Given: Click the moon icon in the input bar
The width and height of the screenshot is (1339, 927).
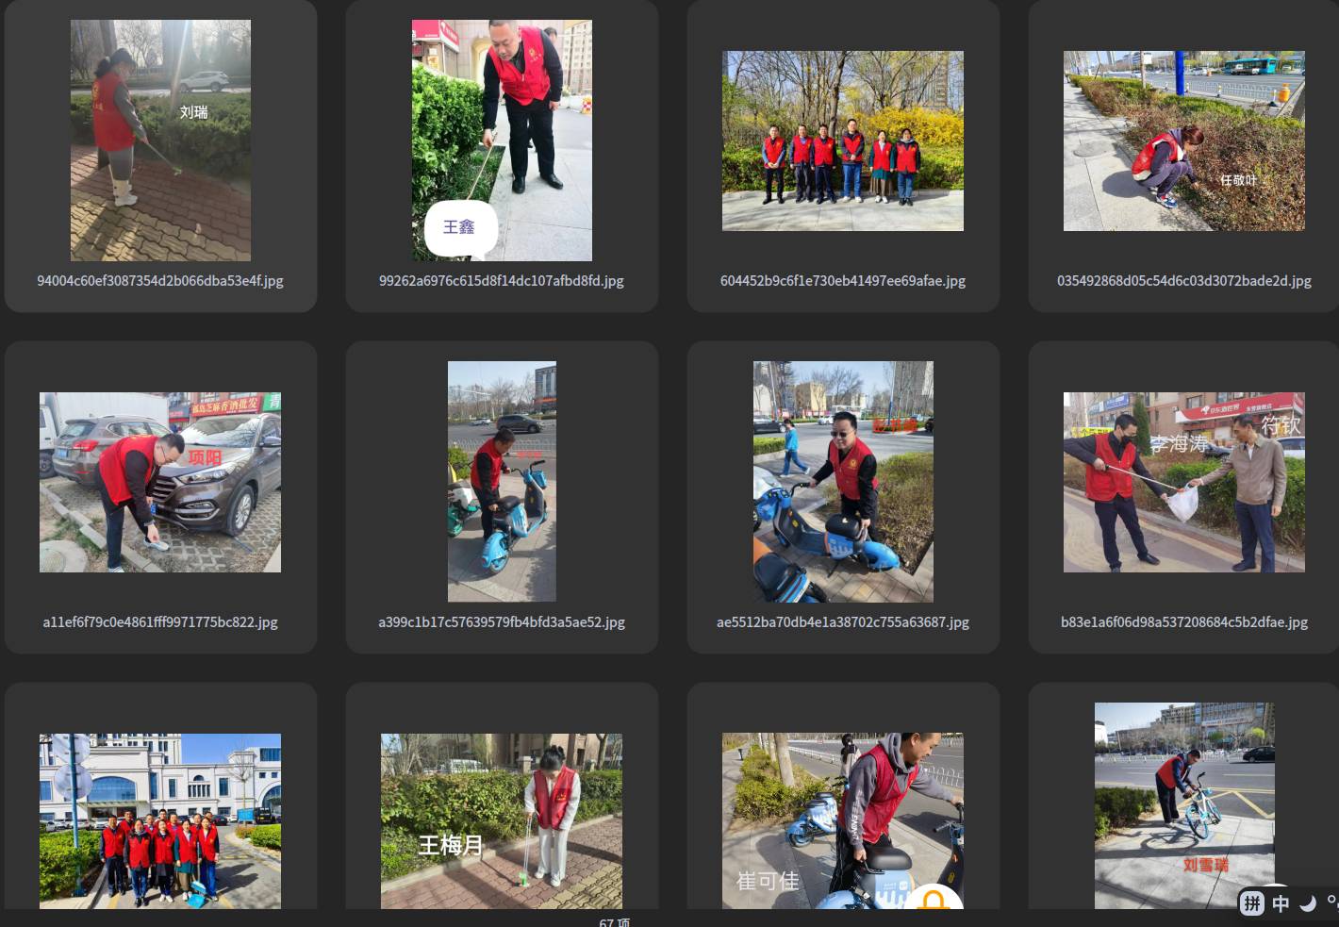Looking at the screenshot, I should point(1308,903).
